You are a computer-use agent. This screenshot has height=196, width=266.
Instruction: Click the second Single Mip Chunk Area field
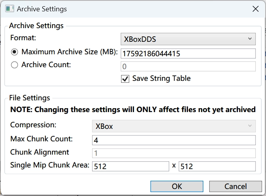(217, 166)
